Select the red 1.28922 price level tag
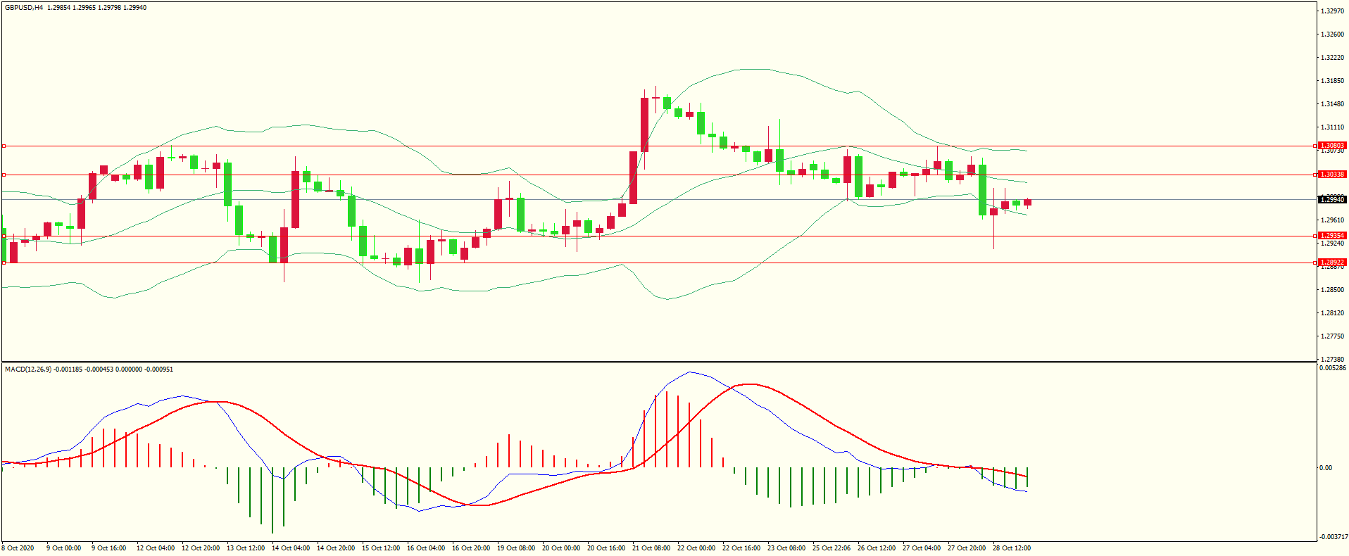Image resolution: width=1349 pixels, height=556 pixels. click(1332, 263)
